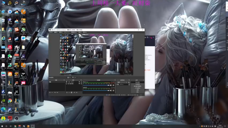This screenshot has height=128, width=228.
Task: Enable Studio Mode from the Controls panel
Action: [x=137, y=88]
